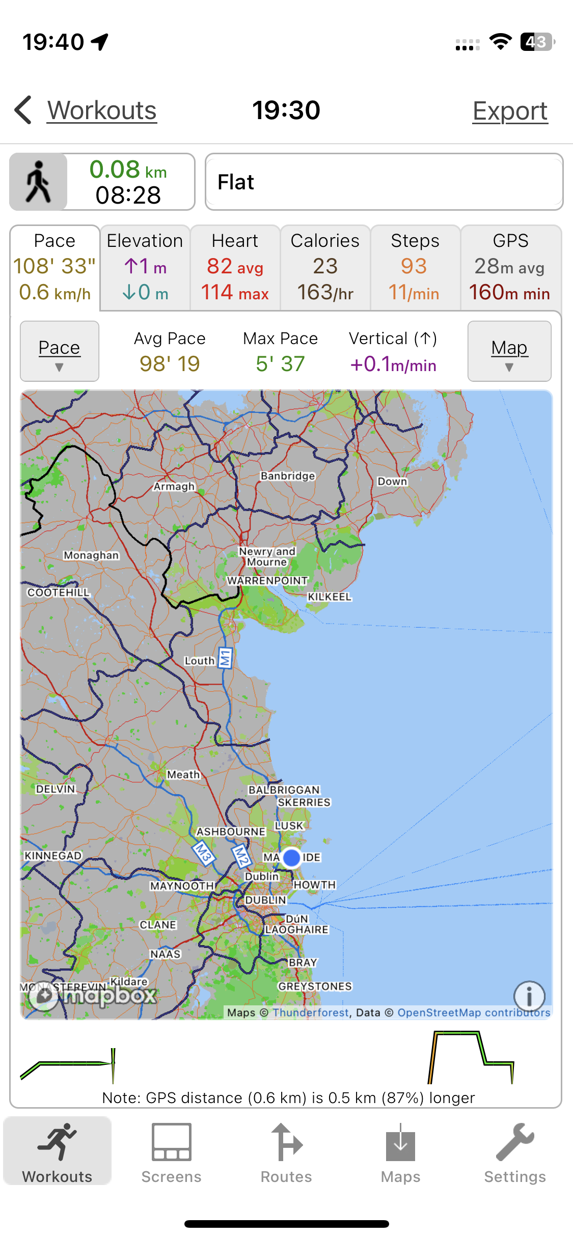
Task: Open Screens from the bottom bar
Action: 171,1153
